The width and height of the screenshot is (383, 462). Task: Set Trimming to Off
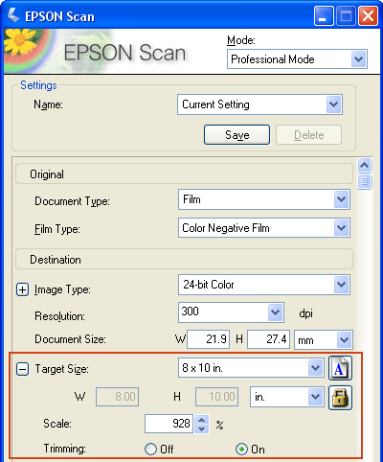[150, 449]
